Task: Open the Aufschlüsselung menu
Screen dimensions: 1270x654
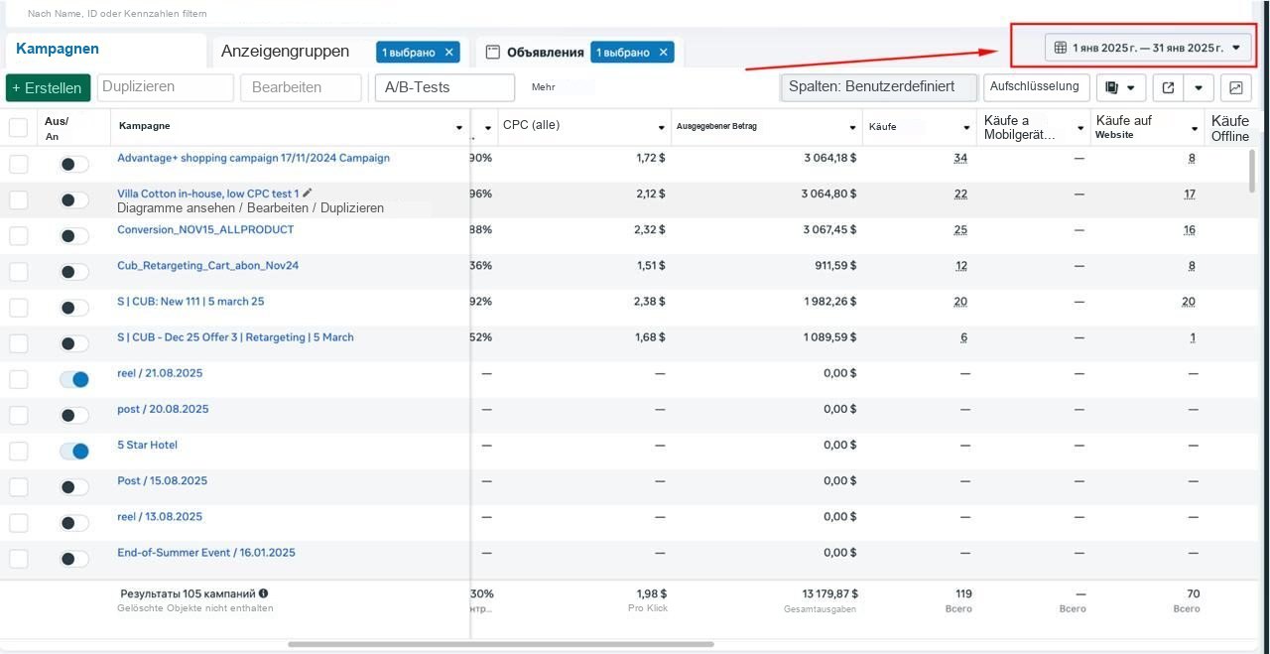Action: 1037,87
